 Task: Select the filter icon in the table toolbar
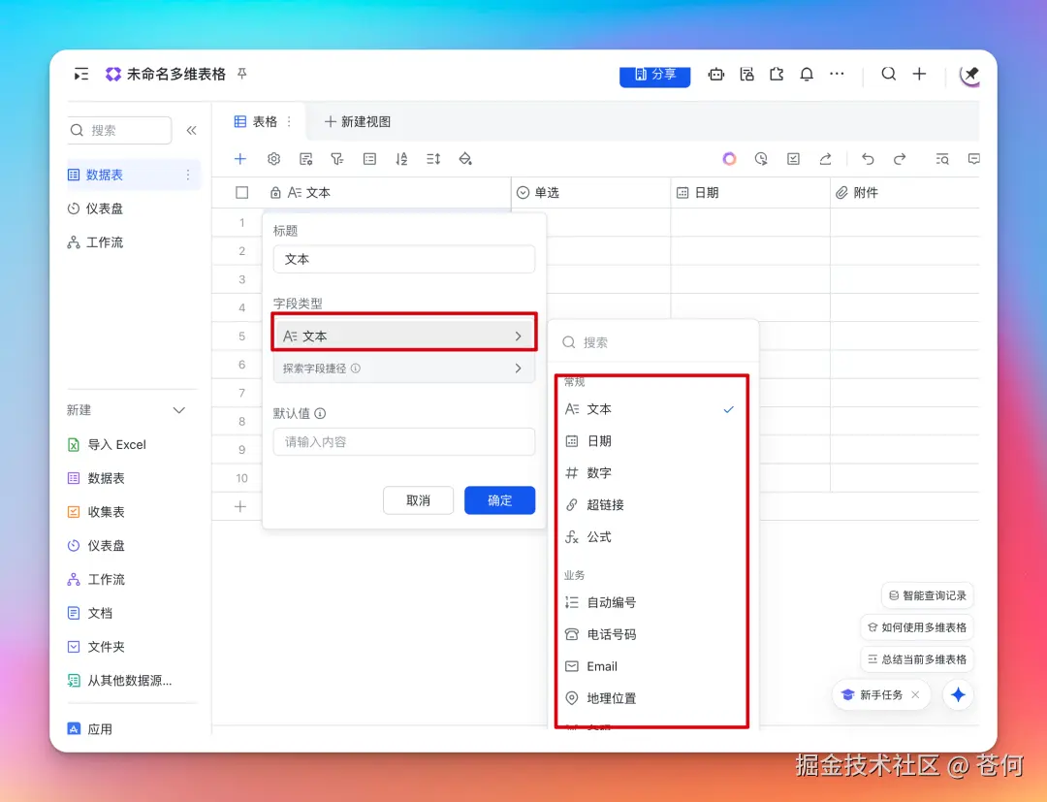pyautogui.click(x=336, y=158)
